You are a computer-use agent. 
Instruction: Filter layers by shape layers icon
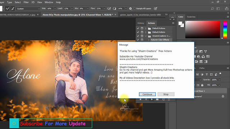(x=211, y=75)
